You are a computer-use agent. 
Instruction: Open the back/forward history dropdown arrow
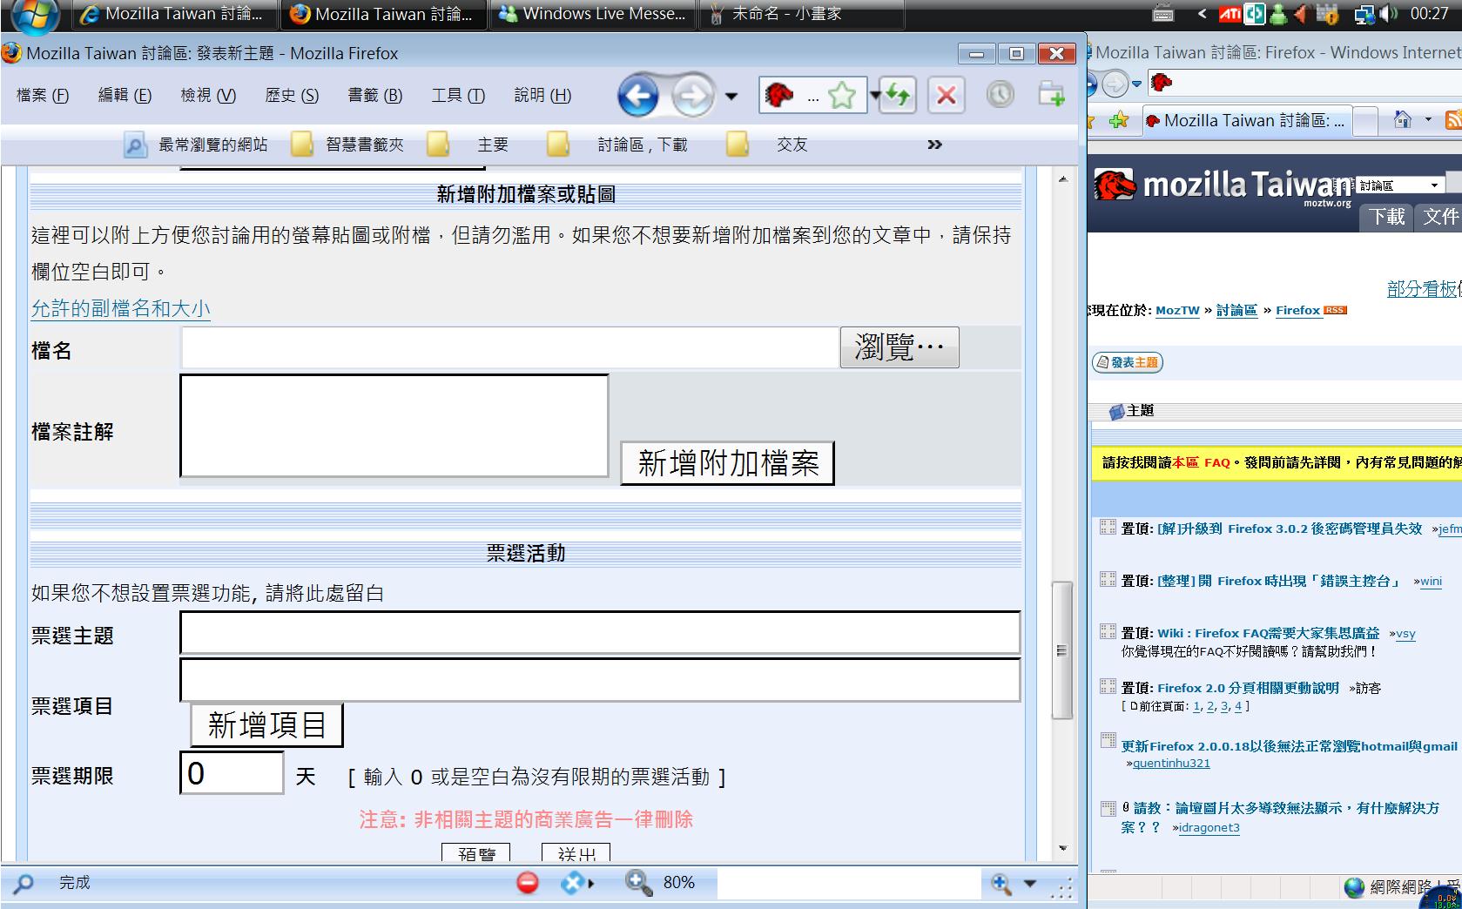click(731, 96)
